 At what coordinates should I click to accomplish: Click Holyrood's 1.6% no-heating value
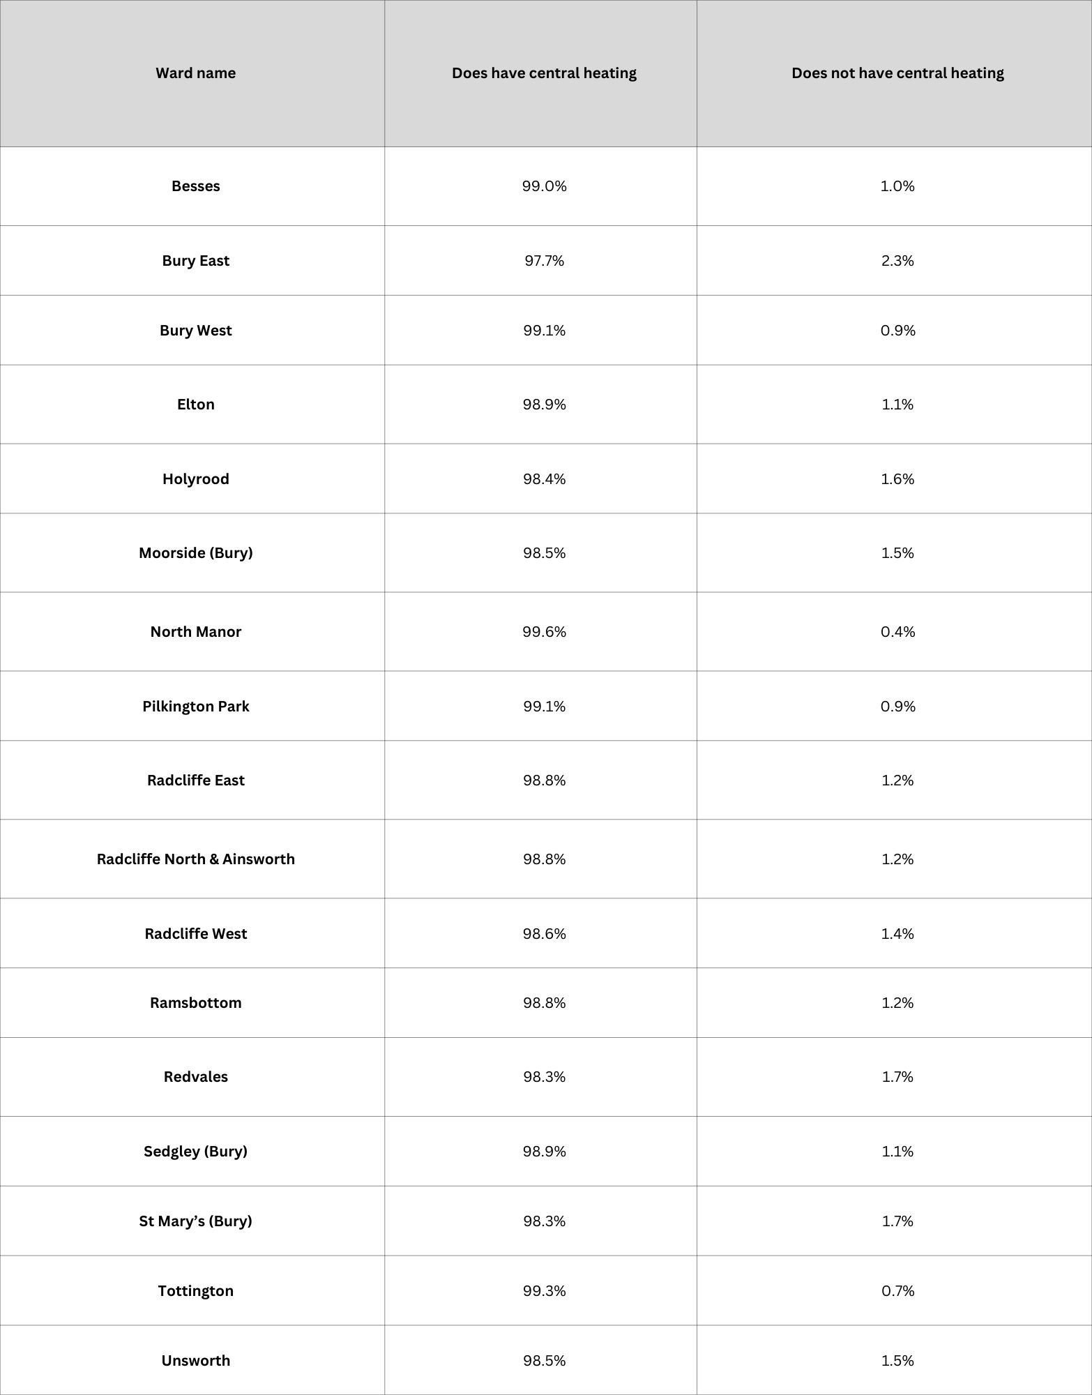(x=897, y=479)
